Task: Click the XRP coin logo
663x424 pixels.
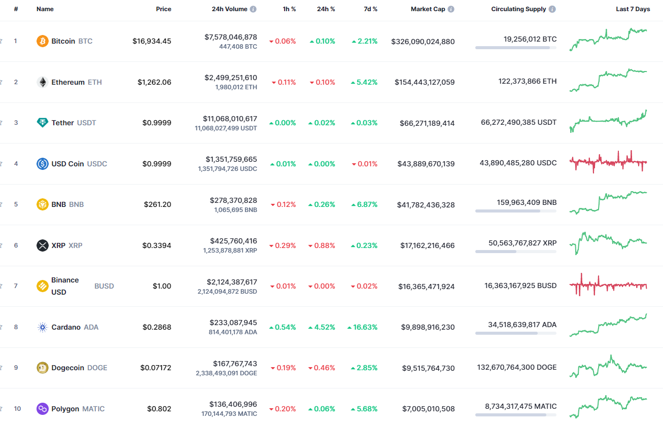Action: (x=44, y=245)
